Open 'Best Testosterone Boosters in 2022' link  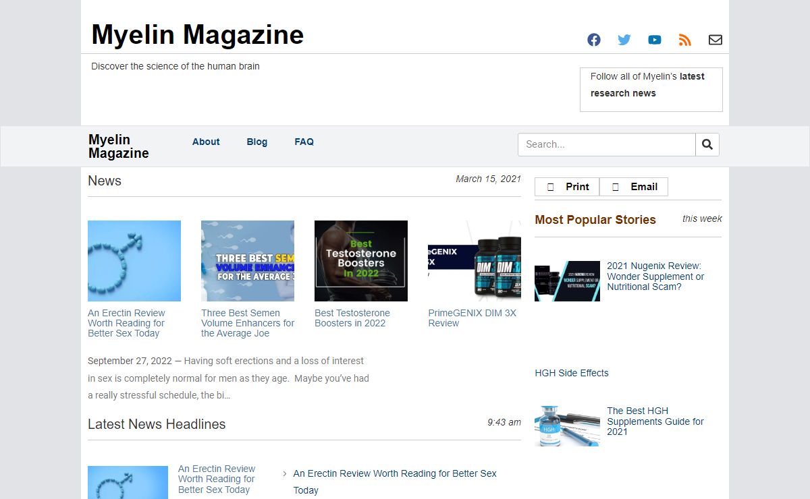pos(352,318)
